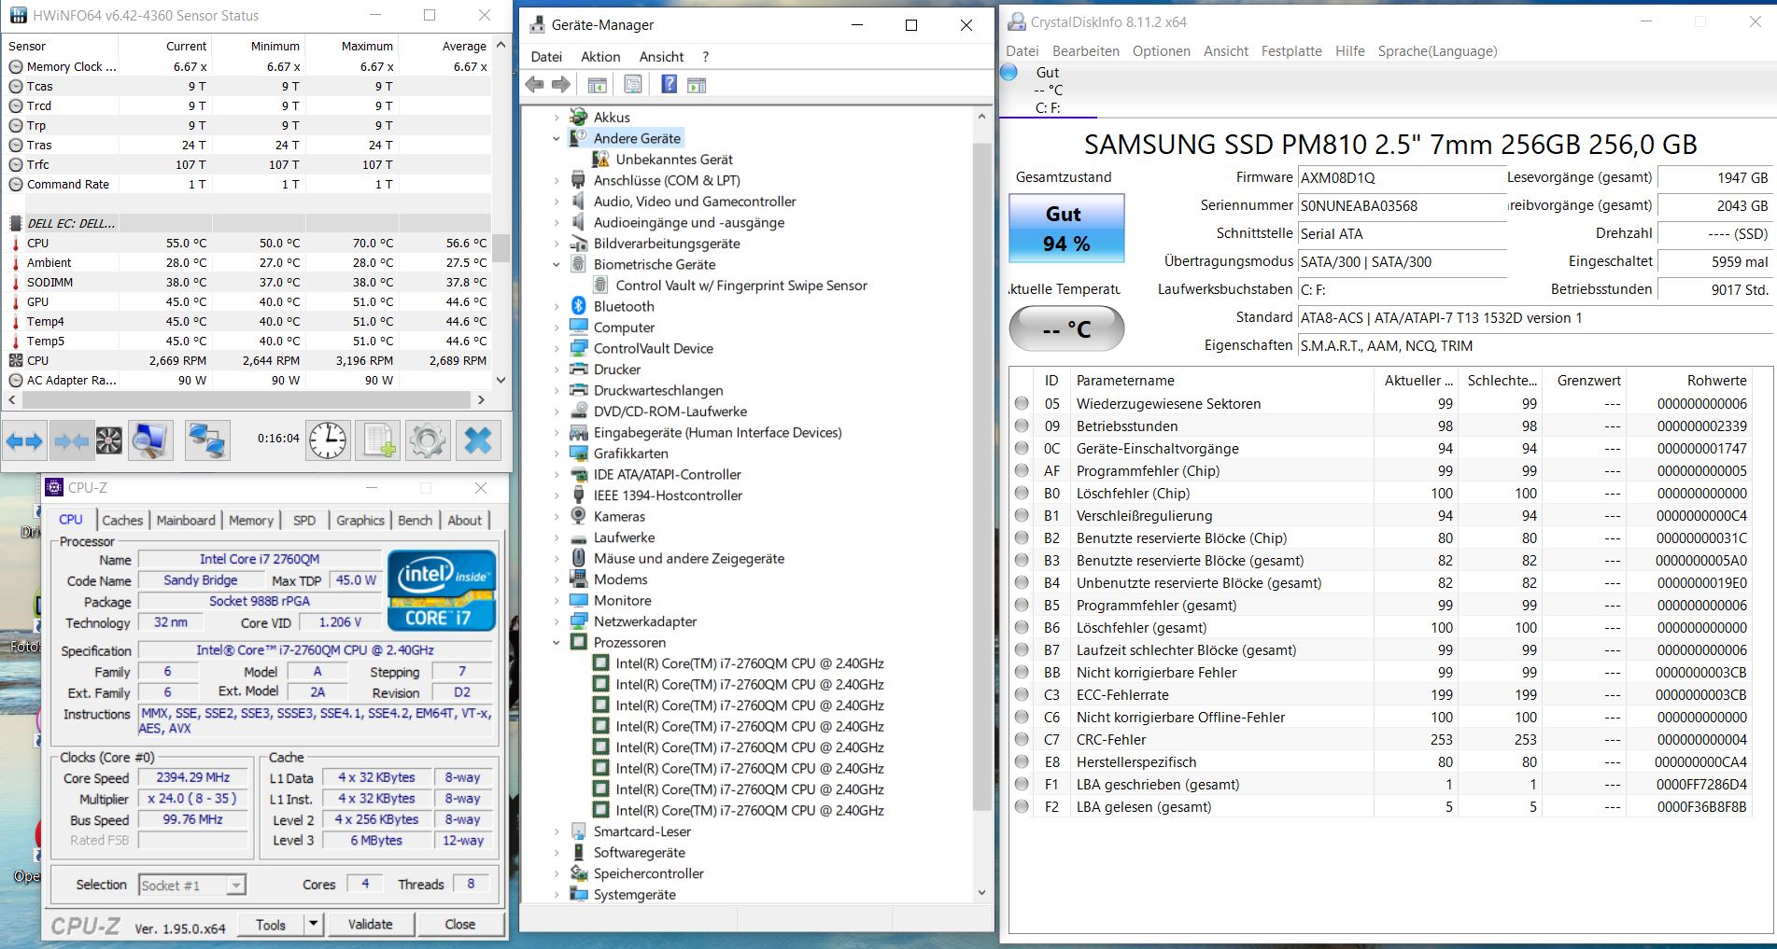Expand the Akkus node
Viewport: 1777px width, 949px height.
[557, 118]
